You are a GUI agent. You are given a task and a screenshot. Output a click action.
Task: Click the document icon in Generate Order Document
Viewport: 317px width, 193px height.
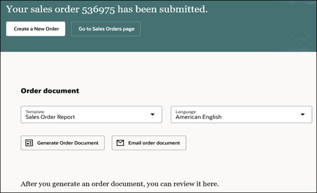[x=29, y=143]
